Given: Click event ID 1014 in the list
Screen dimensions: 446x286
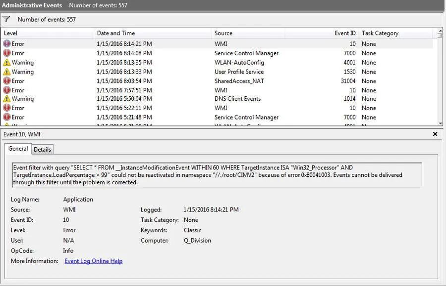Looking at the screenshot, I should [349, 99].
